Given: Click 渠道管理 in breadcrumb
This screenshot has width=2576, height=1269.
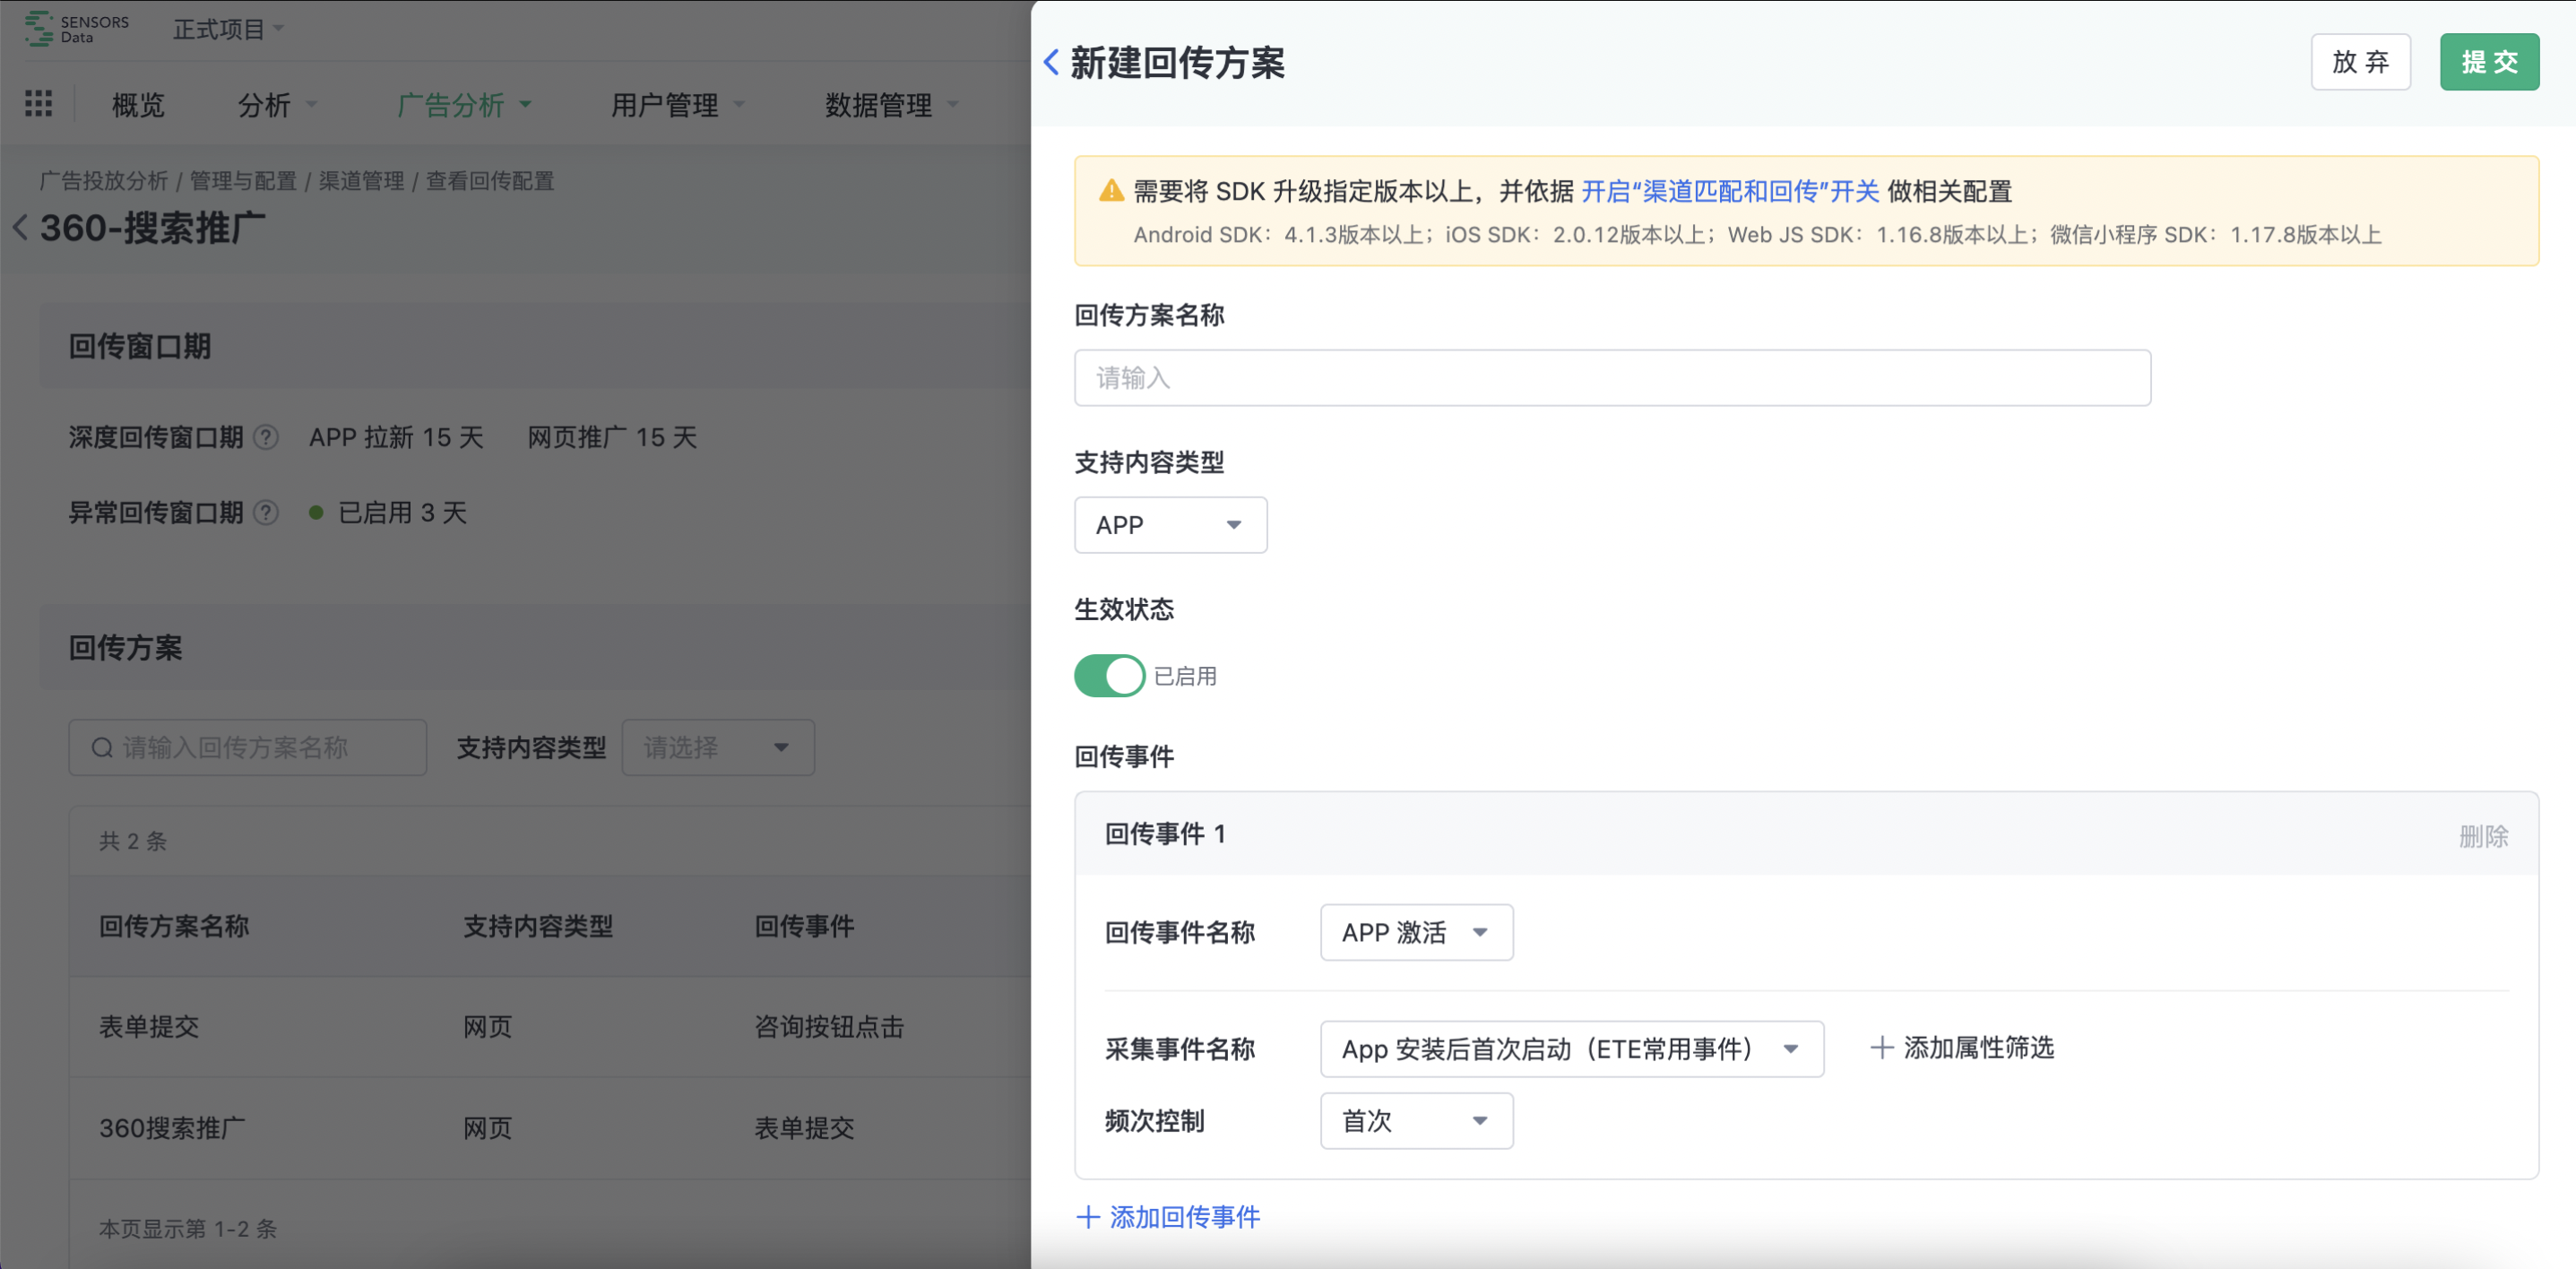Looking at the screenshot, I should [362, 181].
